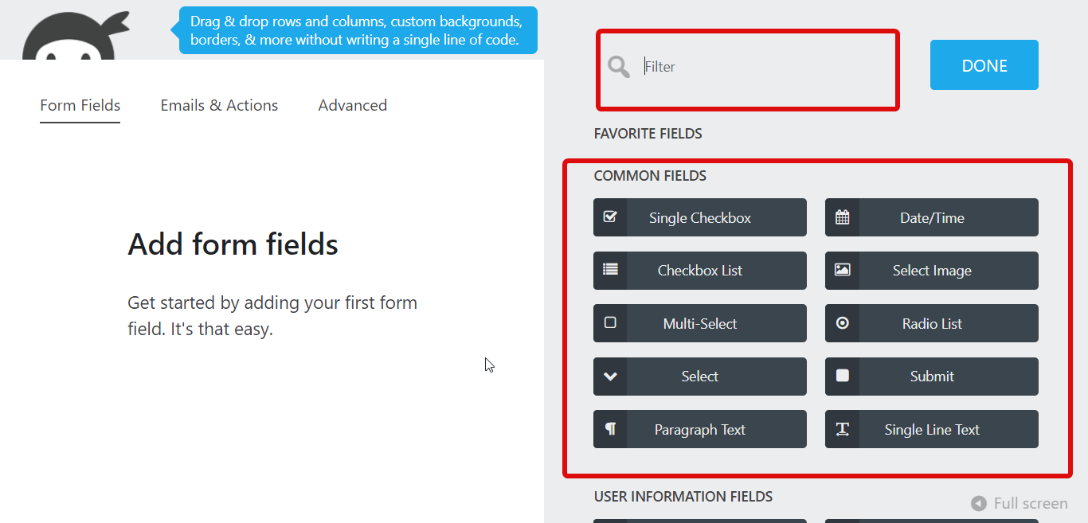Click the chevron icon on the Select field
The height and width of the screenshot is (523, 1088).
pos(610,376)
